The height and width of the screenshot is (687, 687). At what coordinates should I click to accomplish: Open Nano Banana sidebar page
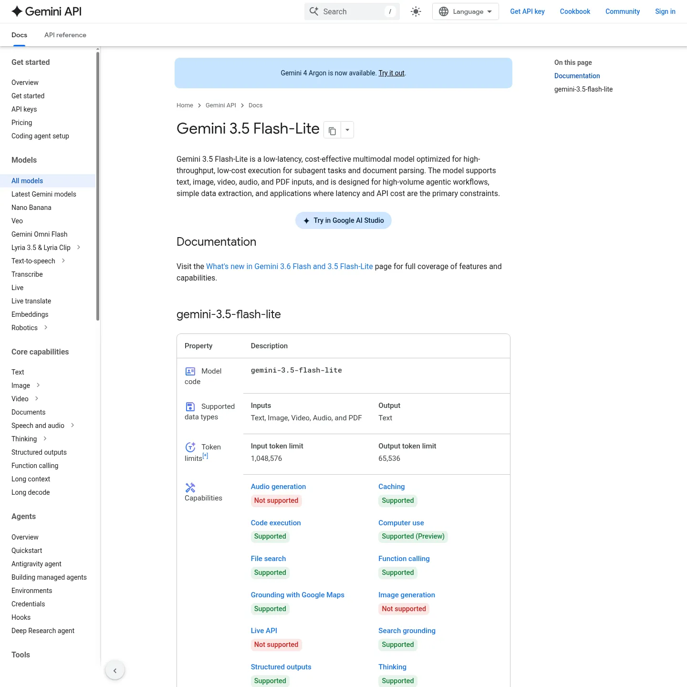[31, 208]
